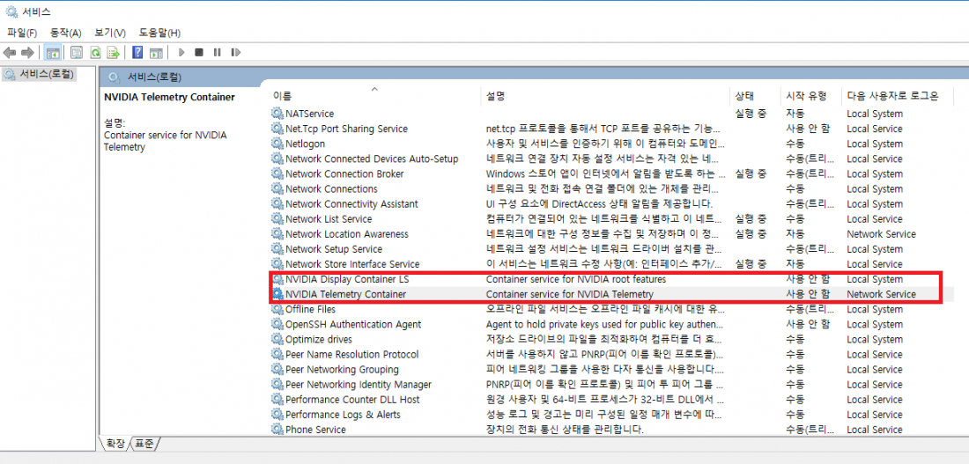Open Help with the blue question mark icon
This screenshot has width=969, height=464.
137,53
